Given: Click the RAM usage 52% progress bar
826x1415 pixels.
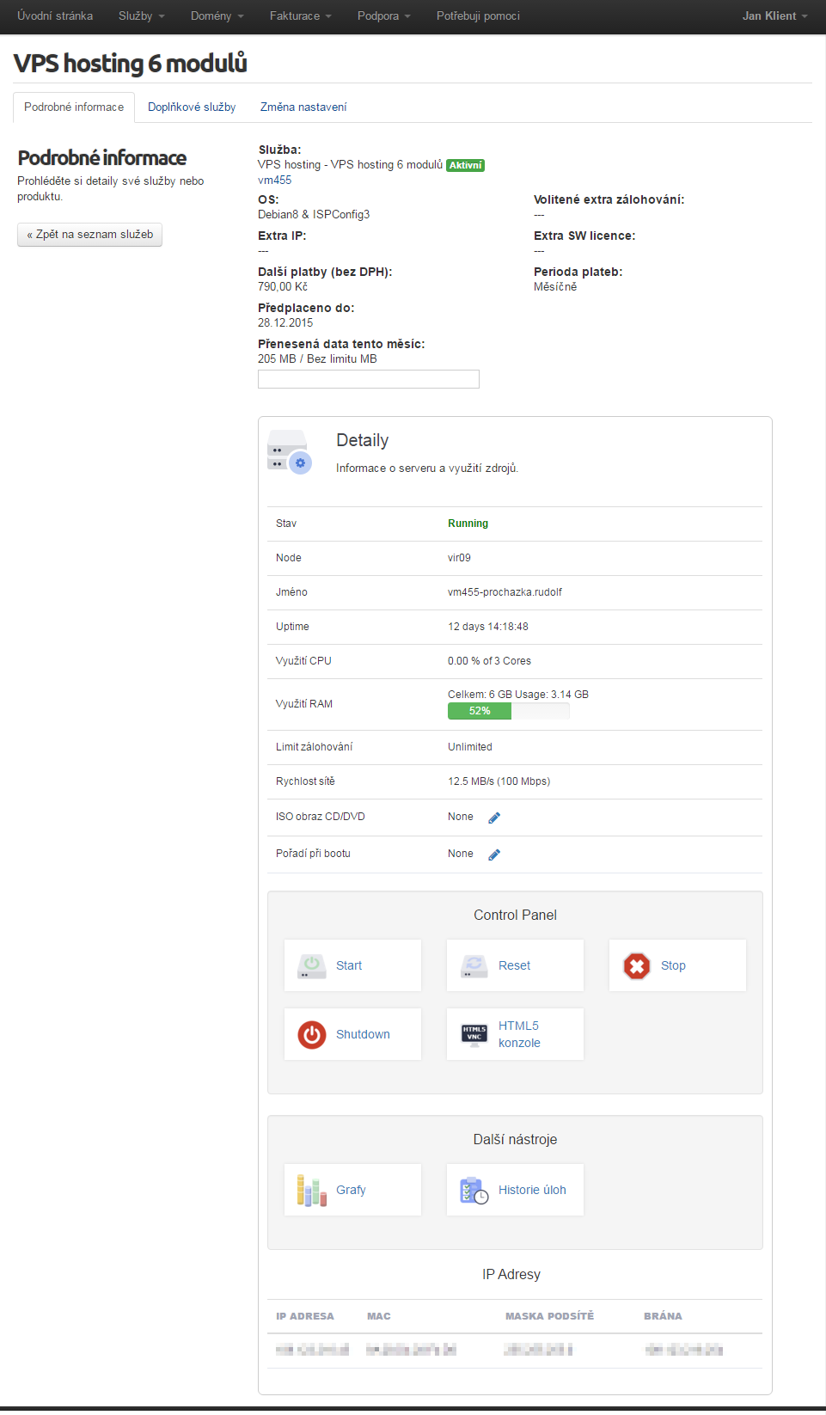Looking at the screenshot, I should pyautogui.click(x=508, y=711).
